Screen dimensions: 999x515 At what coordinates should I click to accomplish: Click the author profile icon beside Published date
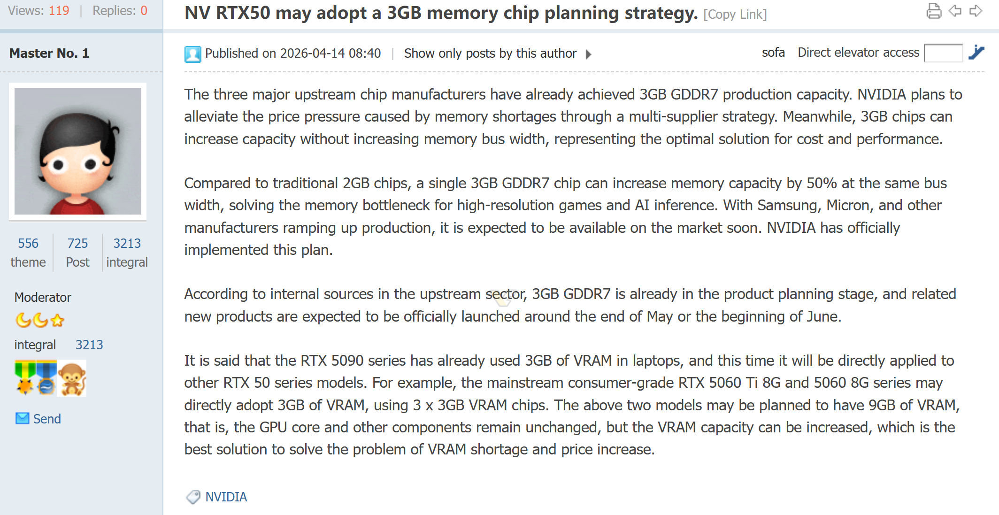(x=192, y=53)
